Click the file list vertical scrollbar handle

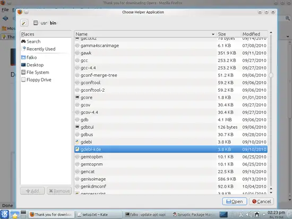pyautogui.click(x=271, y=75)
